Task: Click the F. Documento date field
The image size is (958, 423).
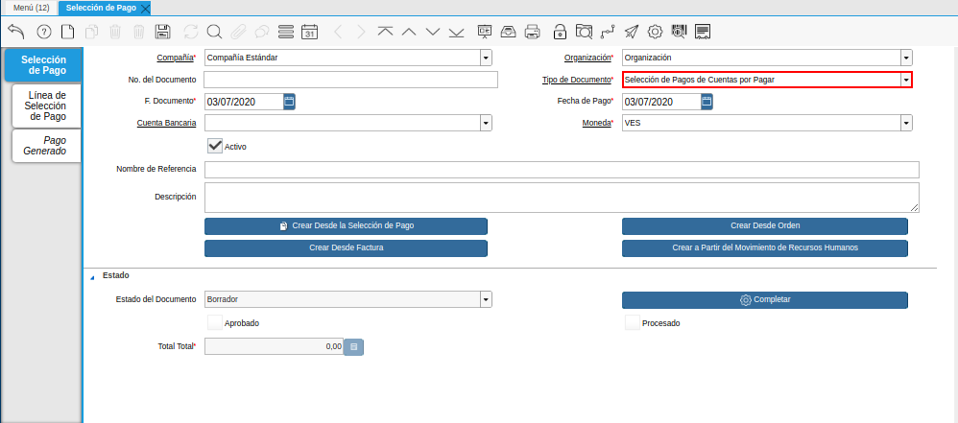Action: pyautogui.click(x=244, y=102)
